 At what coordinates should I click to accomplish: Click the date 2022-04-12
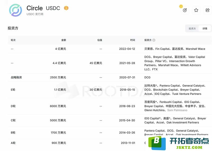point(127,49)
